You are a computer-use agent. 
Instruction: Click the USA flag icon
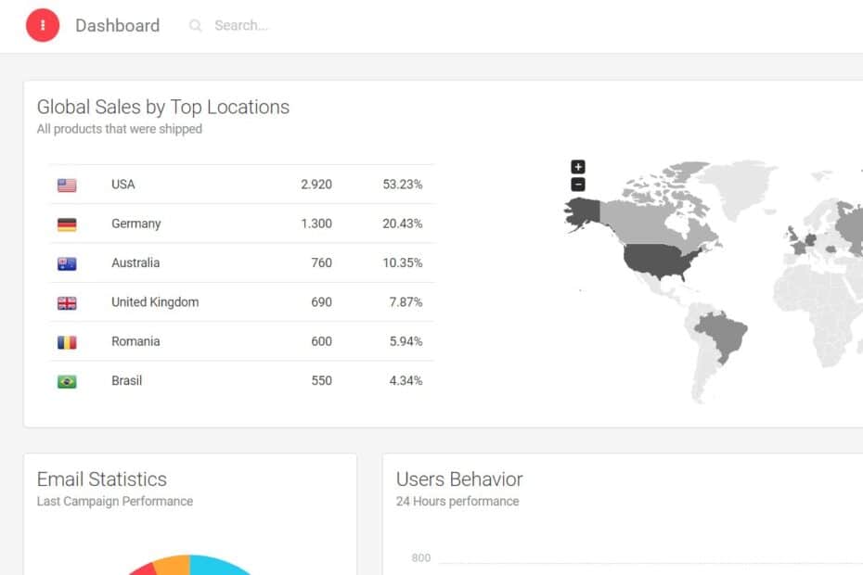pos(67,185)
